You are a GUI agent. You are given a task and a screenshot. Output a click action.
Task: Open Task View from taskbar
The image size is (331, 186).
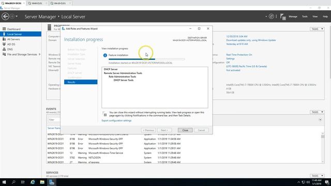point(23,182)
